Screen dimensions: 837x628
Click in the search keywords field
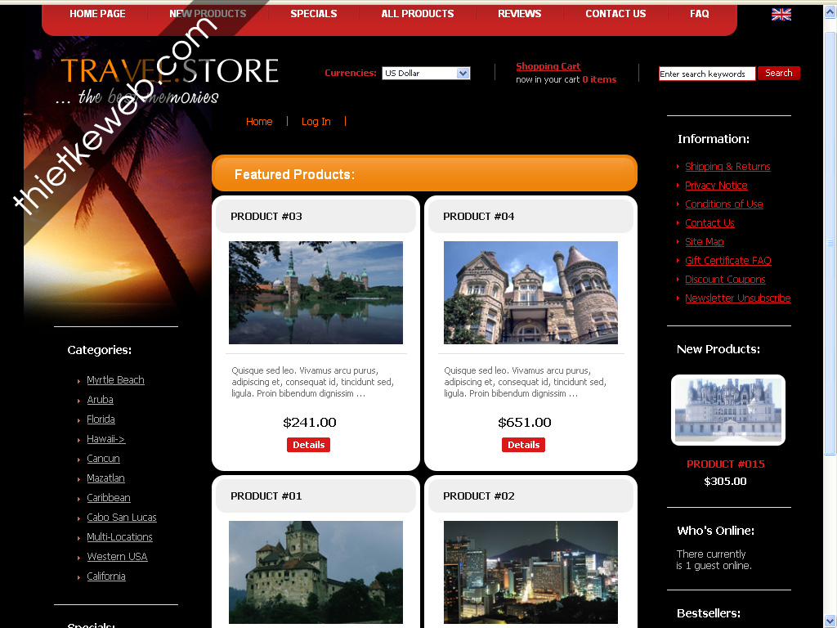coord(706,74)
